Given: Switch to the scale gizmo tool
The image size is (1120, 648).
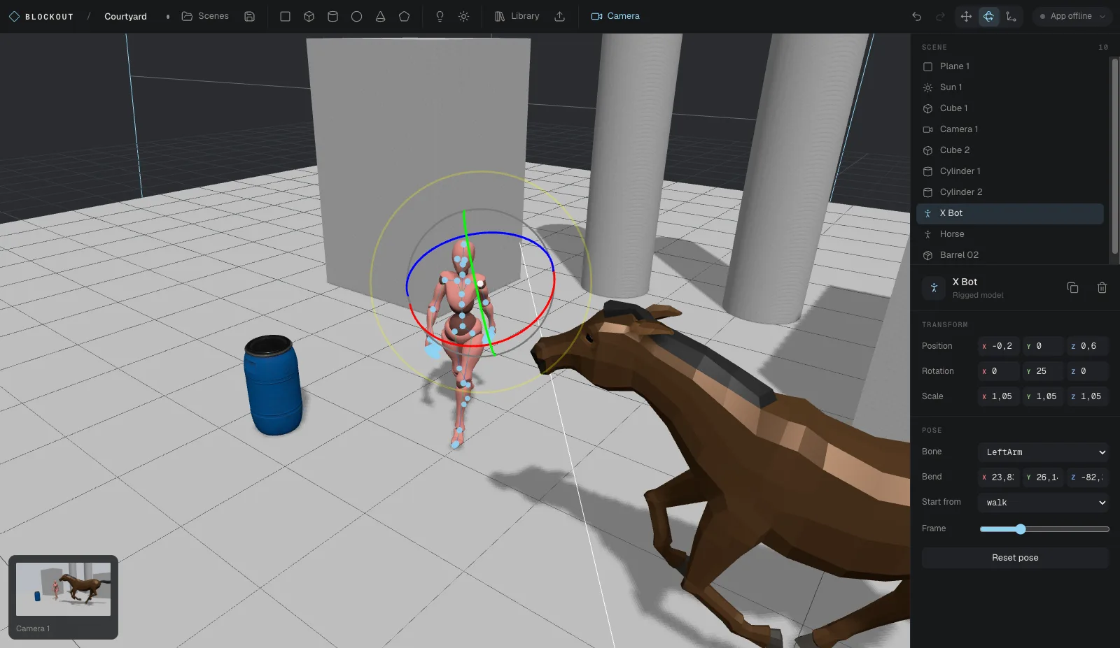Looking at the screenshot, I should (1011, 16).
